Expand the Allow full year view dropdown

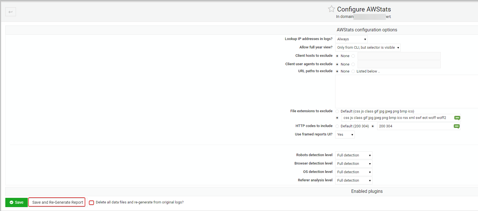tap(368, 48)
